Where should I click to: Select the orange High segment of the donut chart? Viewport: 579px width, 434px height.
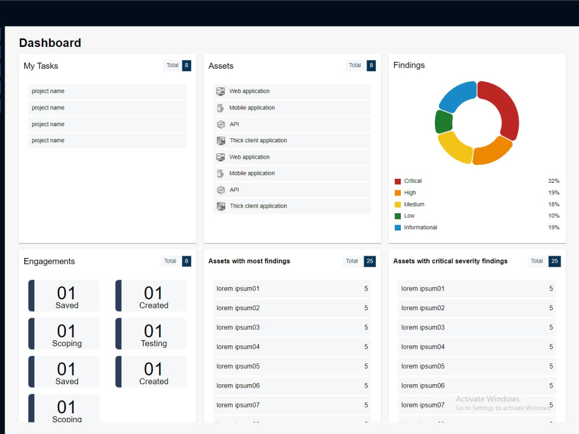point(492,152)
